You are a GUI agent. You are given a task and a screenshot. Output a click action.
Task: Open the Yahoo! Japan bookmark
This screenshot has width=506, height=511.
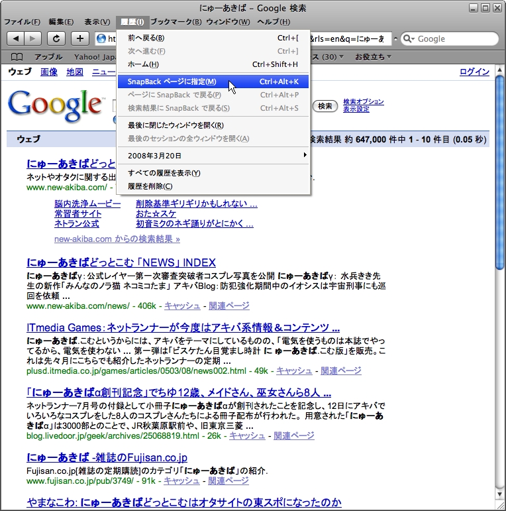95,57
